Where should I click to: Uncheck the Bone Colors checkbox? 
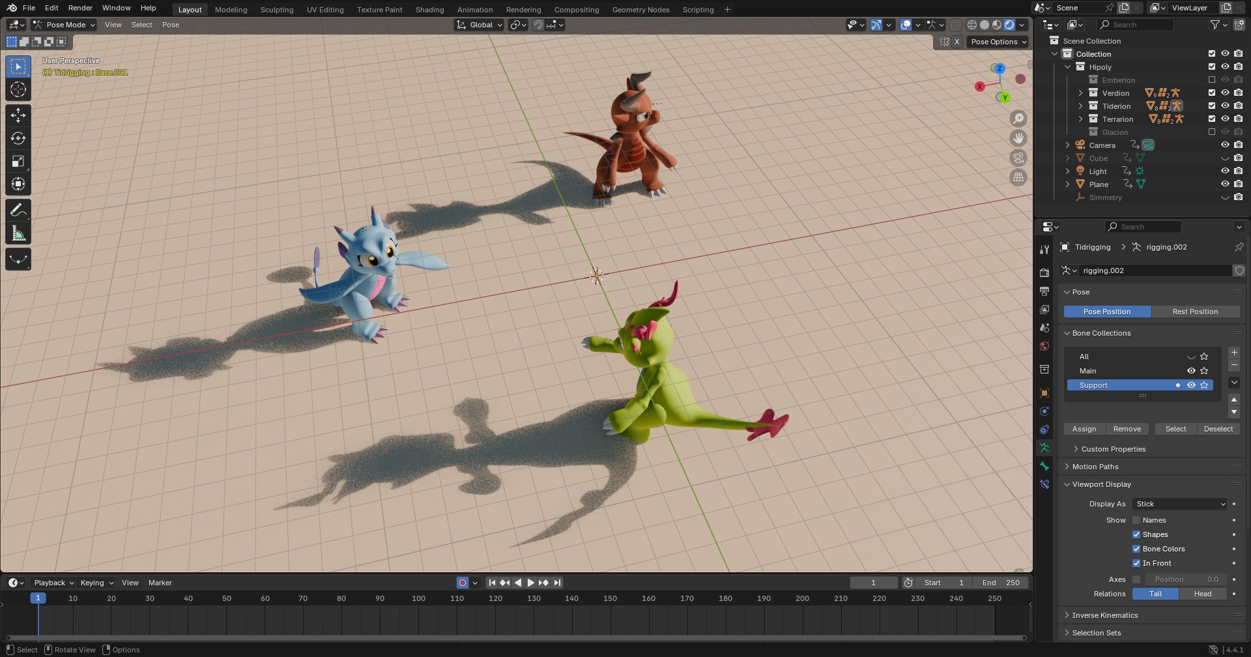pyautogui.click(x=1136, y=549)
